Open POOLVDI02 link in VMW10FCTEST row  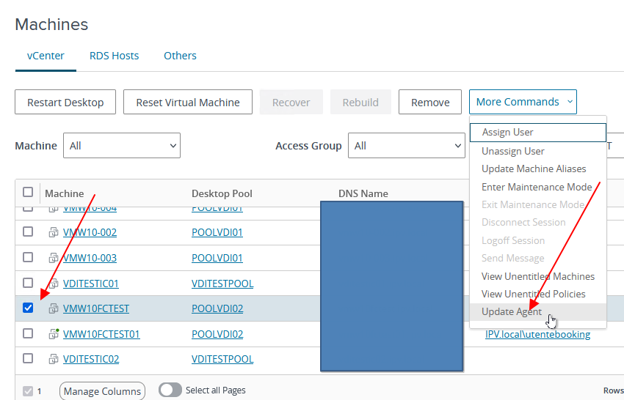click(x=217, y=308)
